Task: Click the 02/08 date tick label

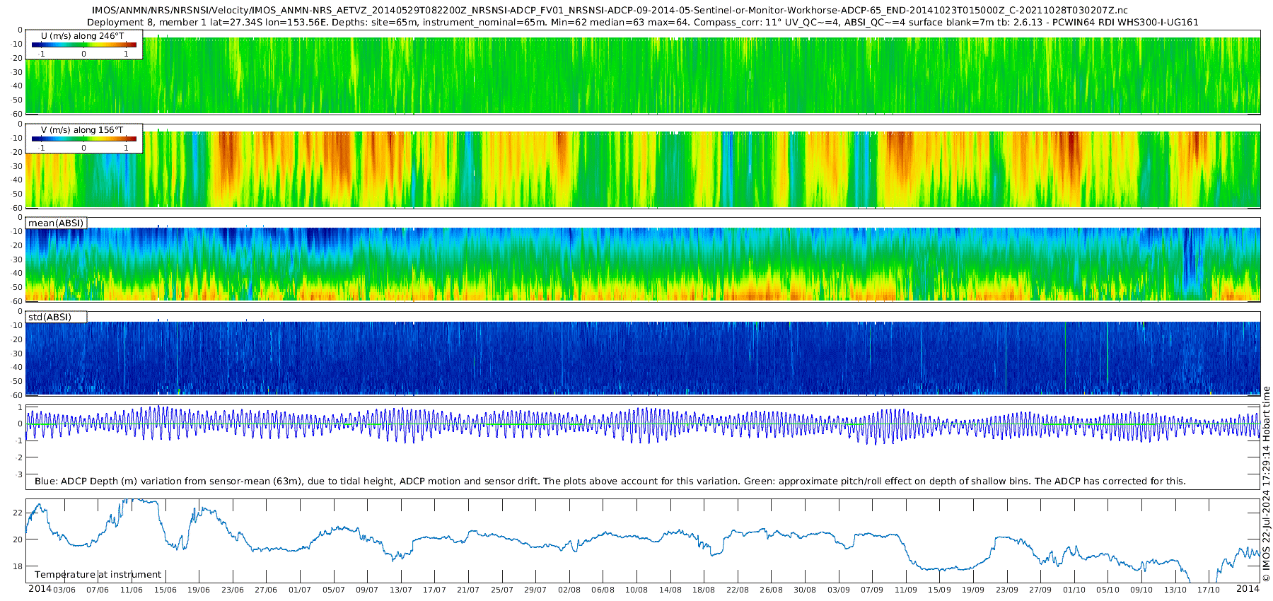Action: 569,590
